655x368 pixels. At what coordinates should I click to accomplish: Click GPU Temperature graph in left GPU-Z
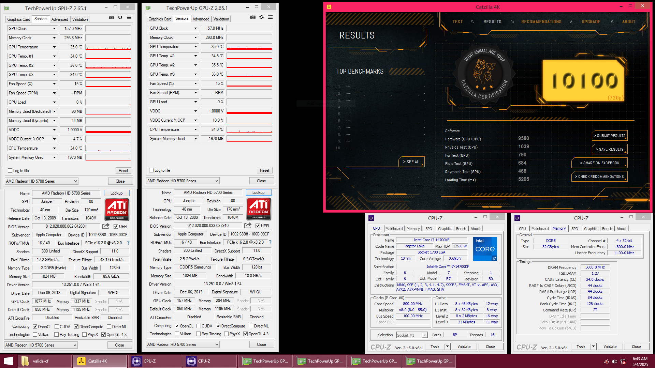(108, 47)
